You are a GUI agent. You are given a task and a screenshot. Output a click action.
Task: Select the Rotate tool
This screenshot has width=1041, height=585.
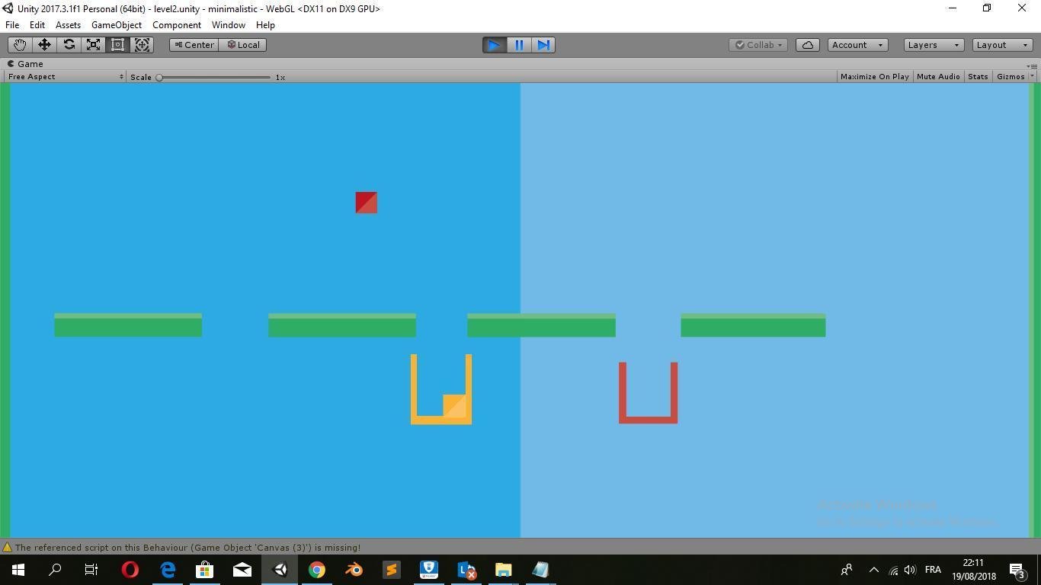pos(69,44)
